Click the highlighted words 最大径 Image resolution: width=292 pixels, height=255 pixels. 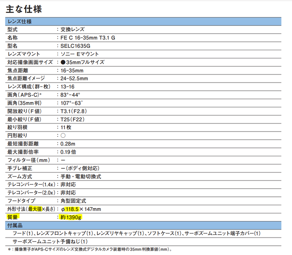(x=35, y=209)
